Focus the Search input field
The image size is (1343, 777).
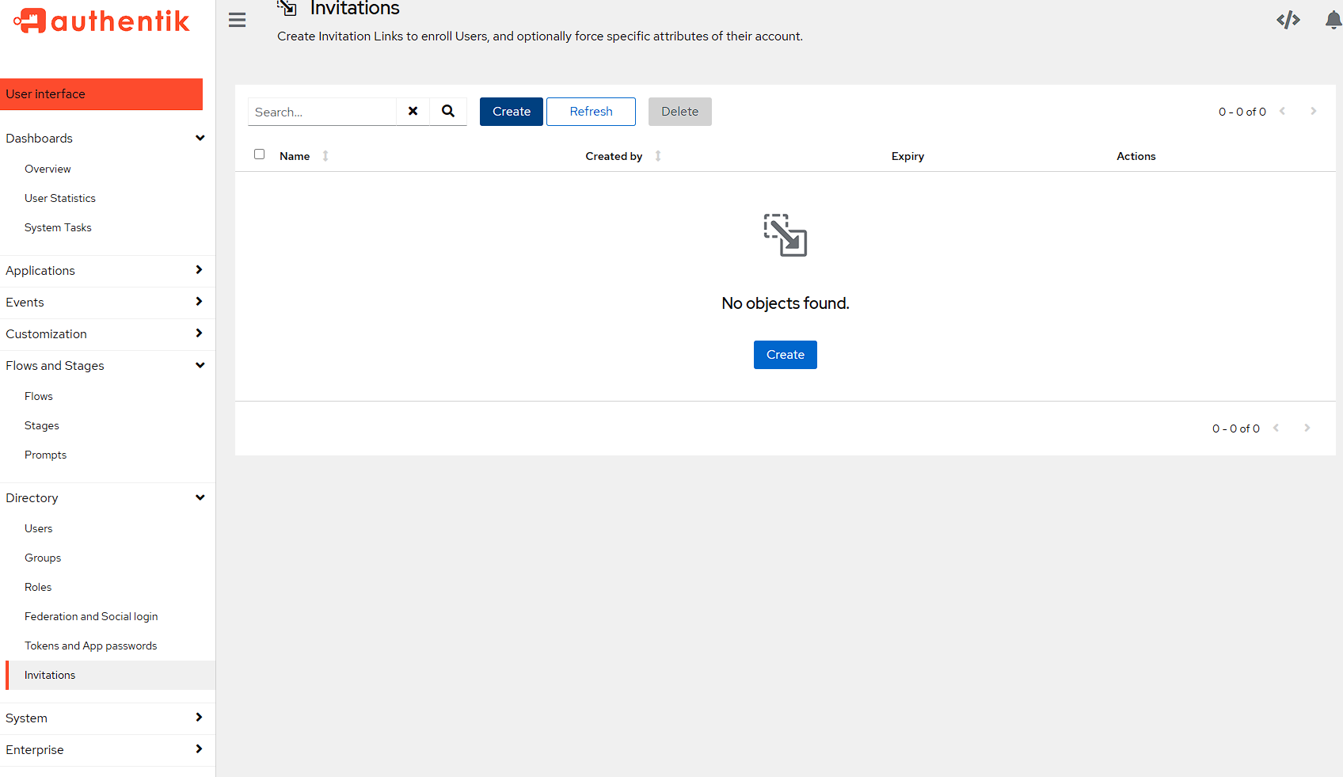322,112
